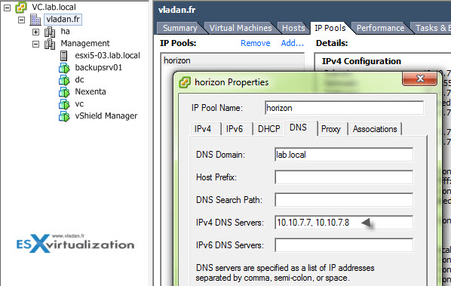
Task: Click the Host Prefix field
Action: (x=344, y=177)
